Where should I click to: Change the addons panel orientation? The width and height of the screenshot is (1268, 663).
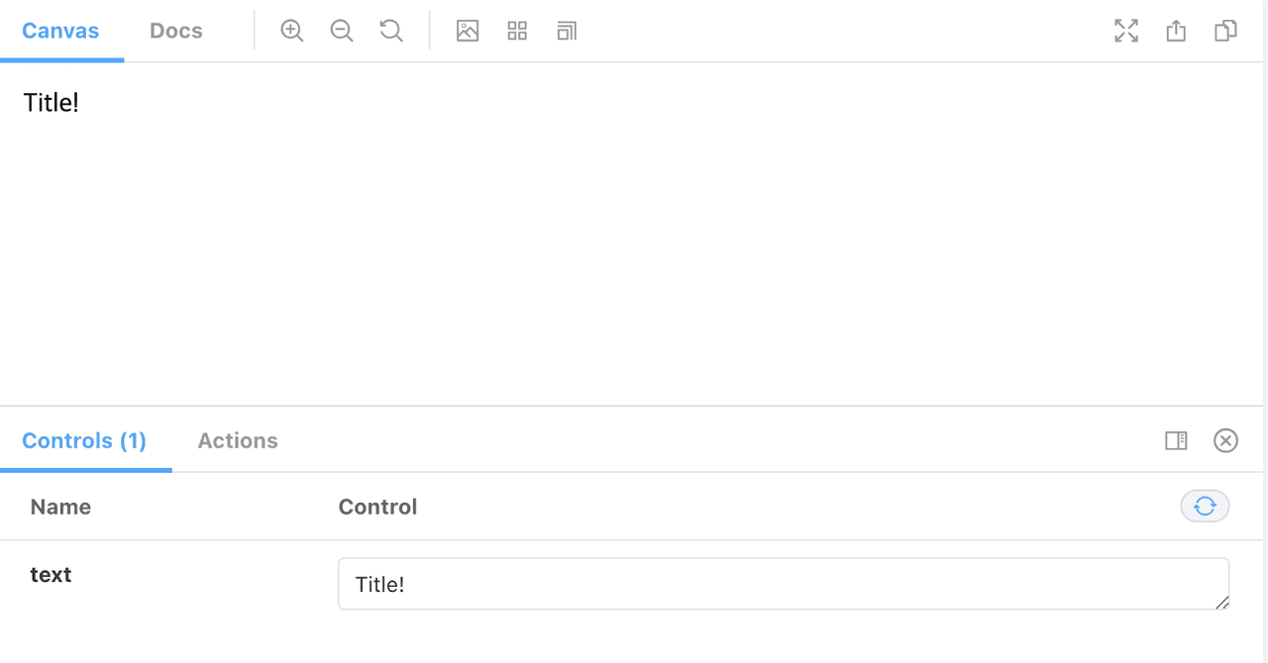[1176, 440]
